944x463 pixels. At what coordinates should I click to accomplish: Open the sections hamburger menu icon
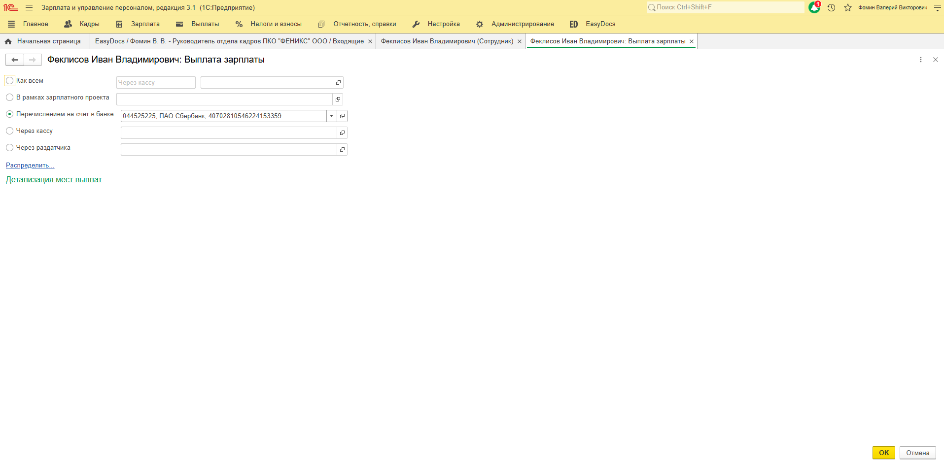click(x=29, y=8)
